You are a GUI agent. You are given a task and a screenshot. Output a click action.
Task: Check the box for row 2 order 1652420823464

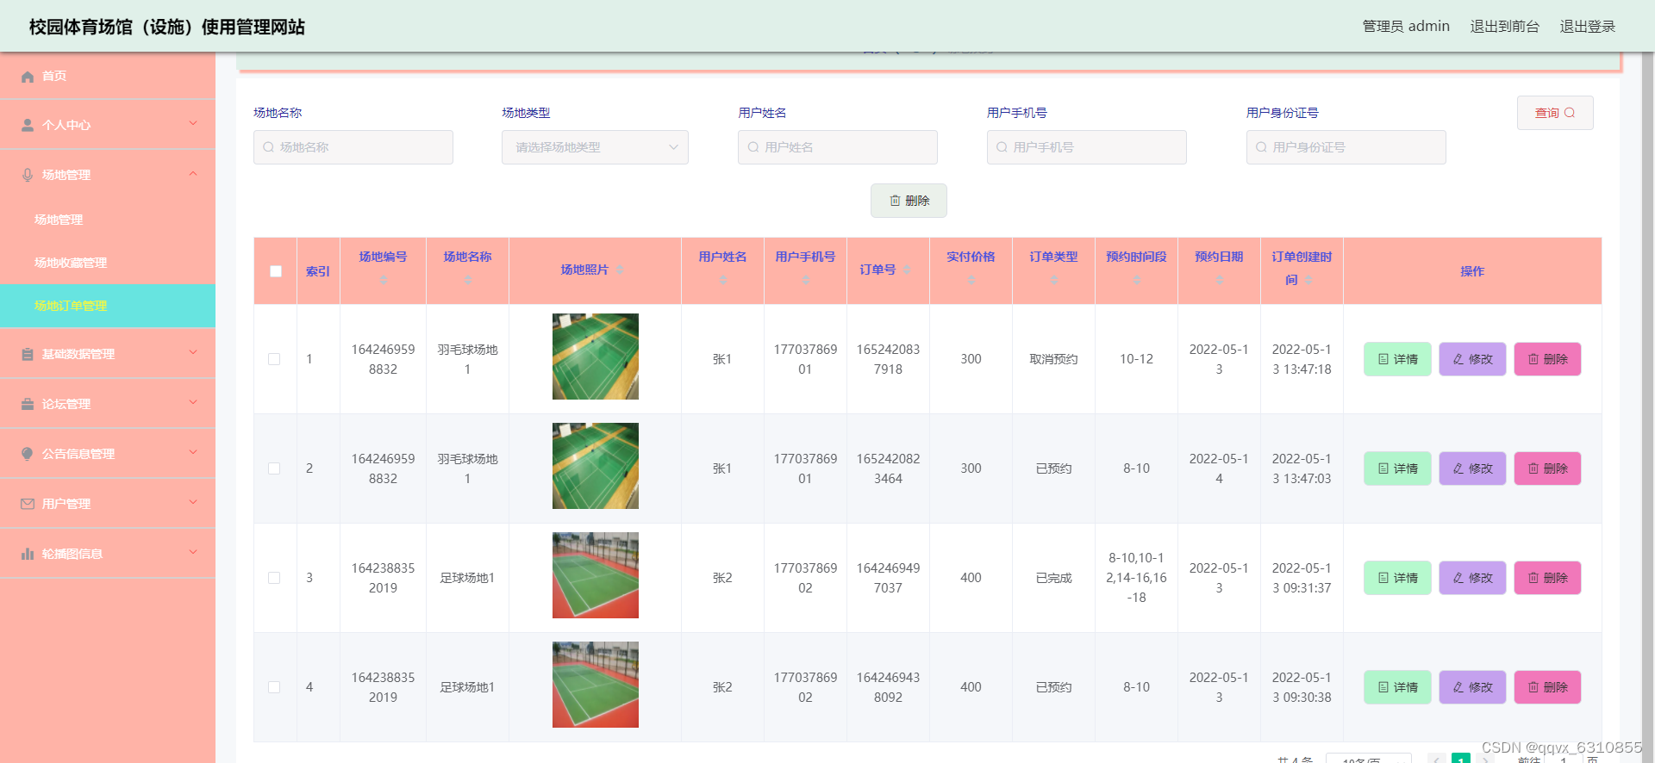pos(274,468)
